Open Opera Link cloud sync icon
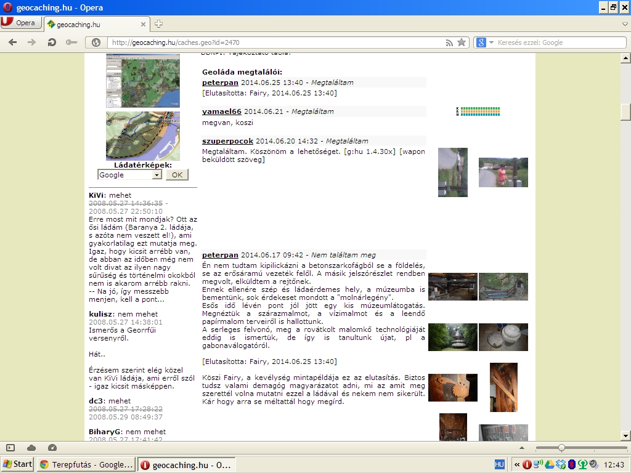The width and height of the screenshot is (631, 473). pyautogui.click(x=31, y=448)
